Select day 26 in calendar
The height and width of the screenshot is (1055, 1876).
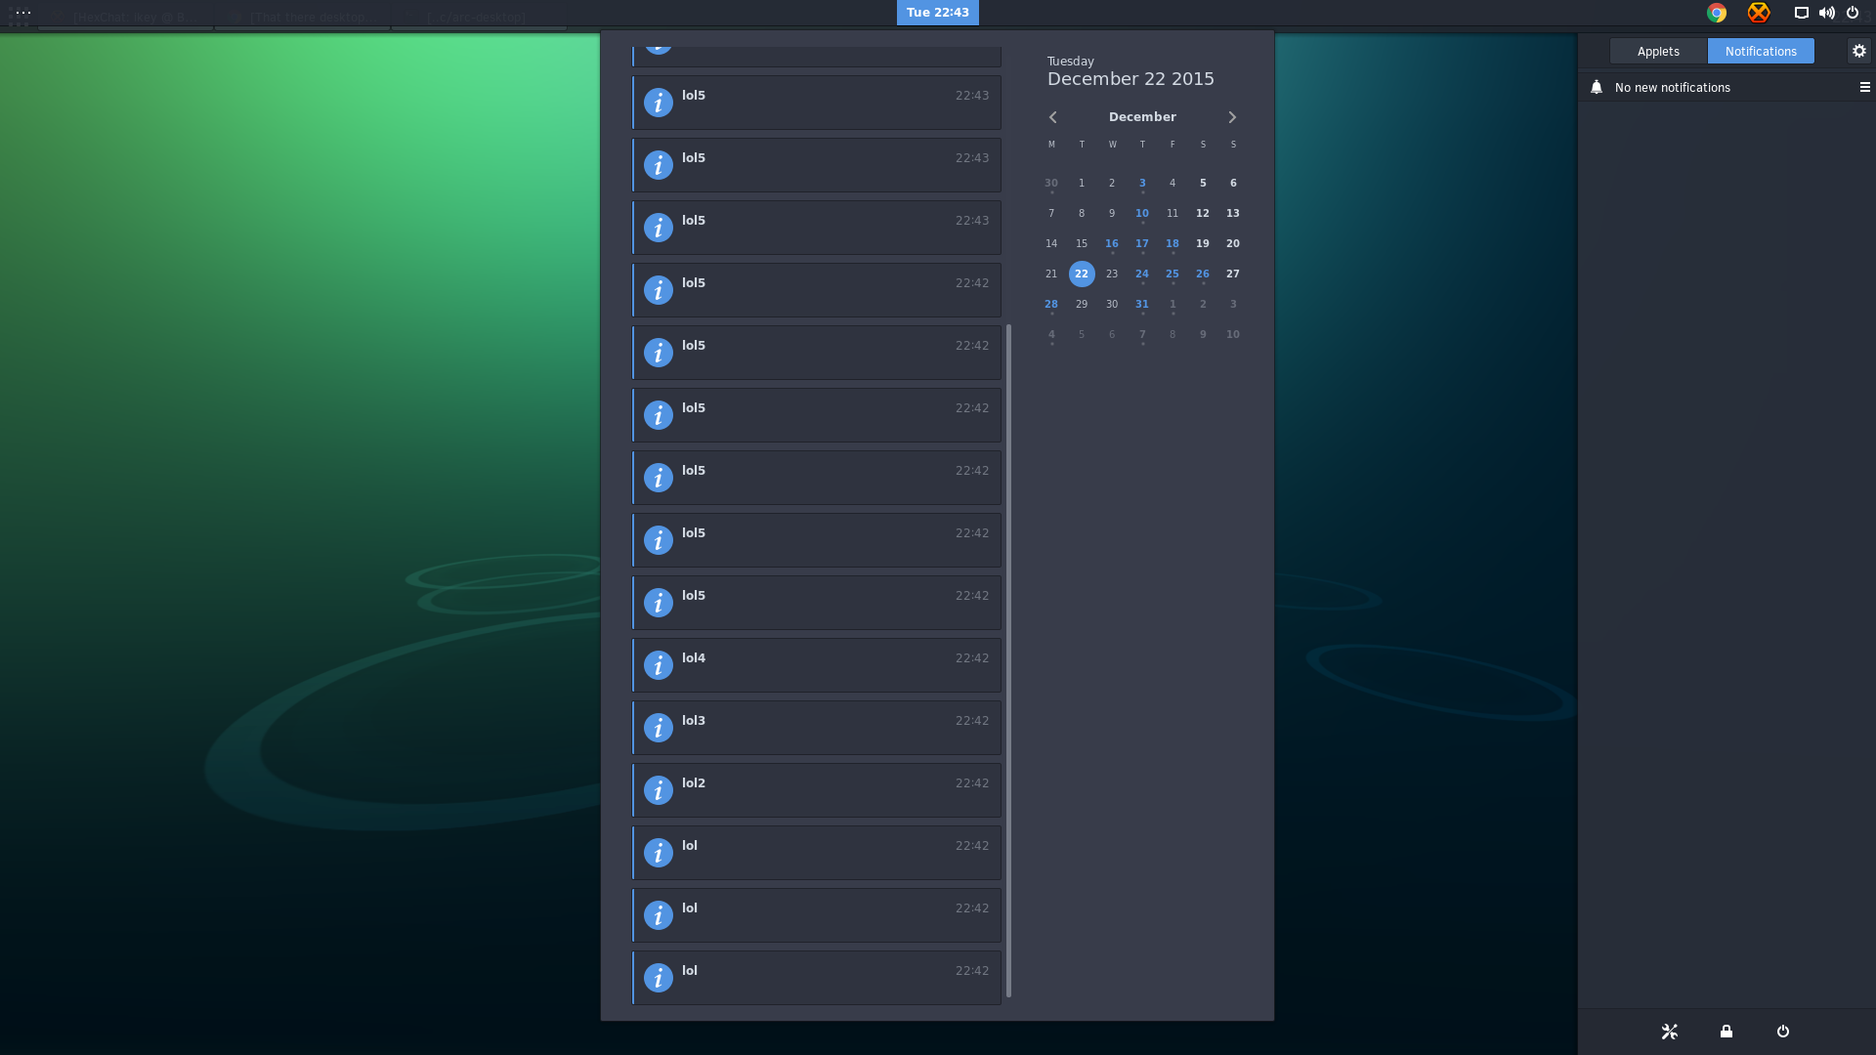[1203, 274]
